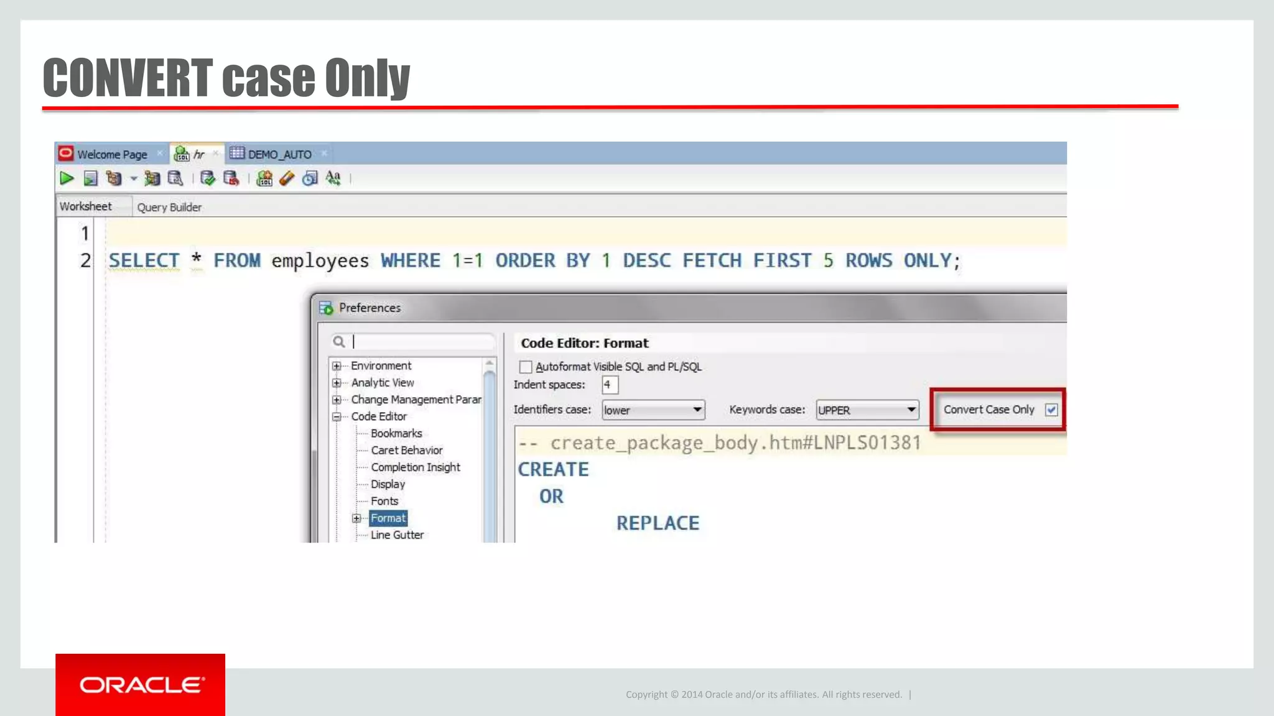Viewport: 1274px width, 716px height.
Task: Click into the SELECT statement on line 2
Action: point(535,261)
